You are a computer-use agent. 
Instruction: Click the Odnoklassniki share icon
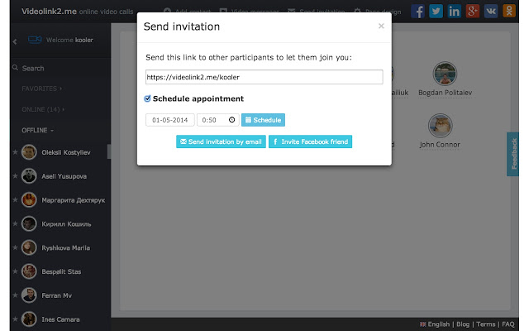[509, 12]
